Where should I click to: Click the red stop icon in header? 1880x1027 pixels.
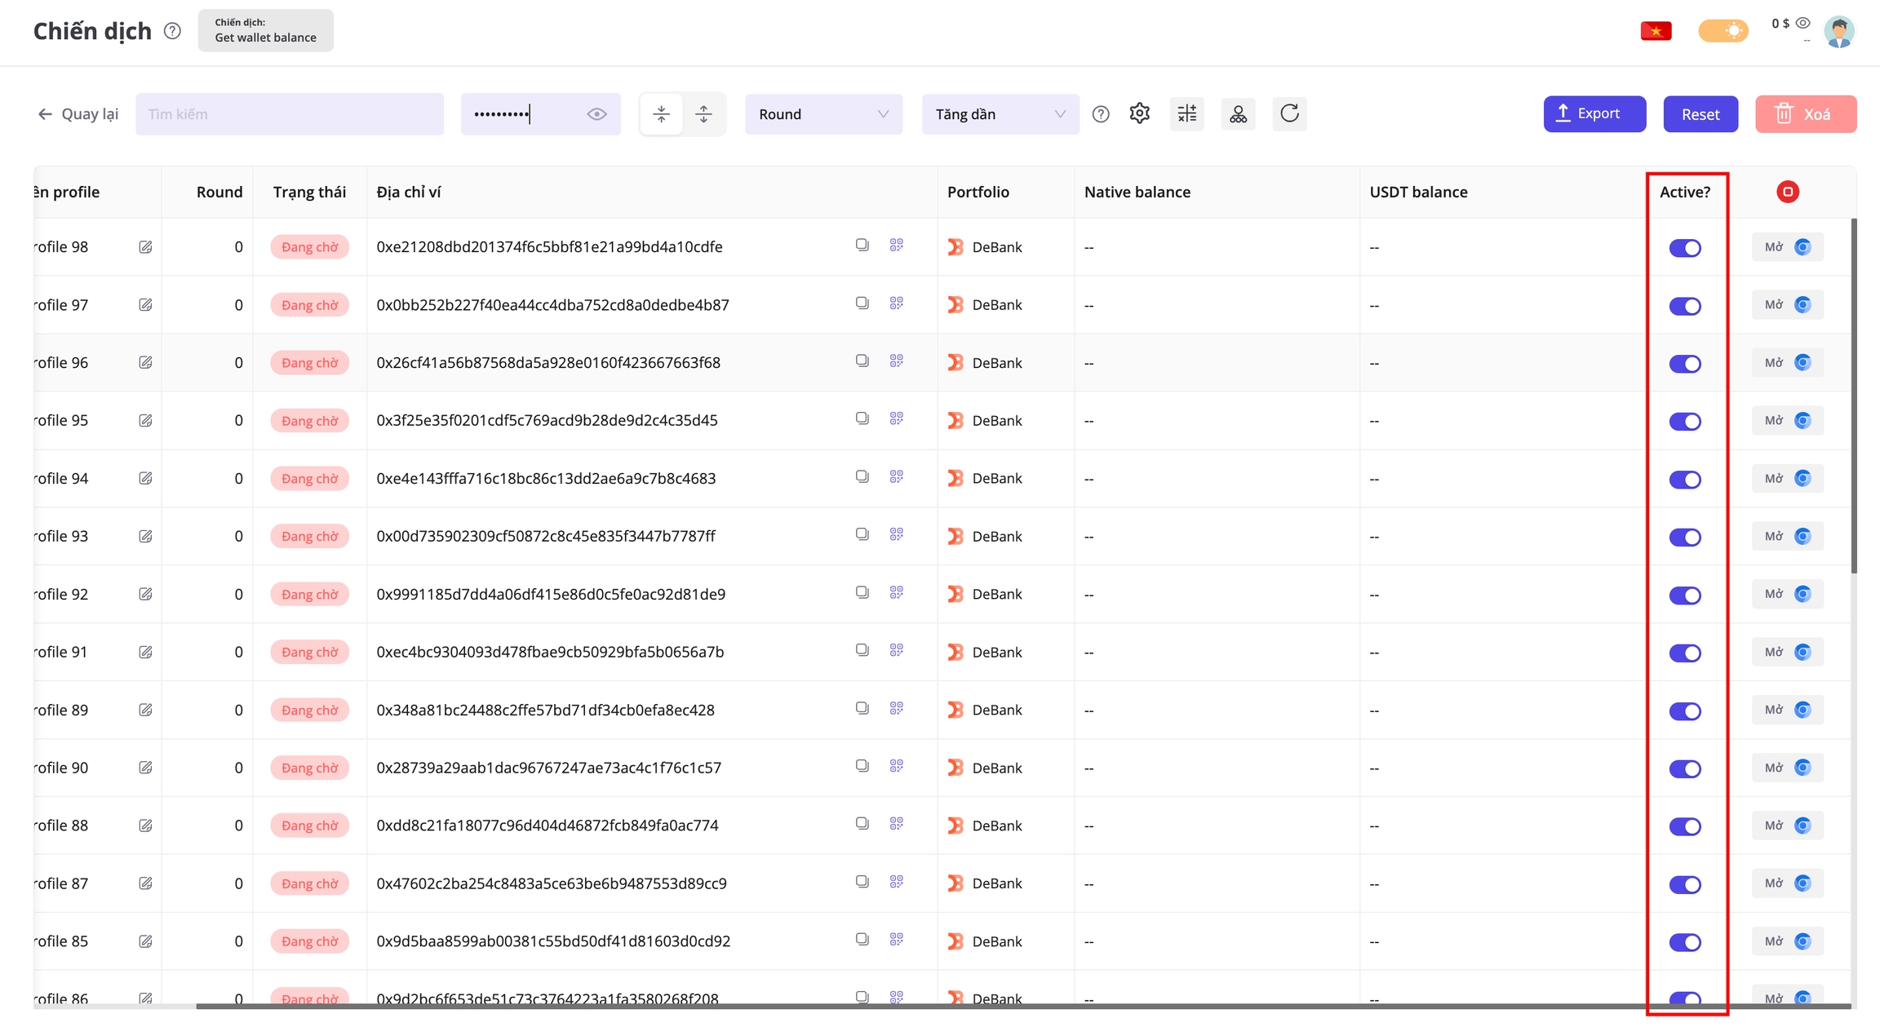click(x=1787, y=192)
